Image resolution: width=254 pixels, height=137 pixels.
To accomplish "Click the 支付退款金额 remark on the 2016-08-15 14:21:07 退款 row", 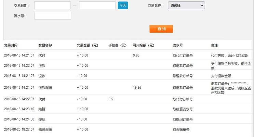I will pos(221,76).
